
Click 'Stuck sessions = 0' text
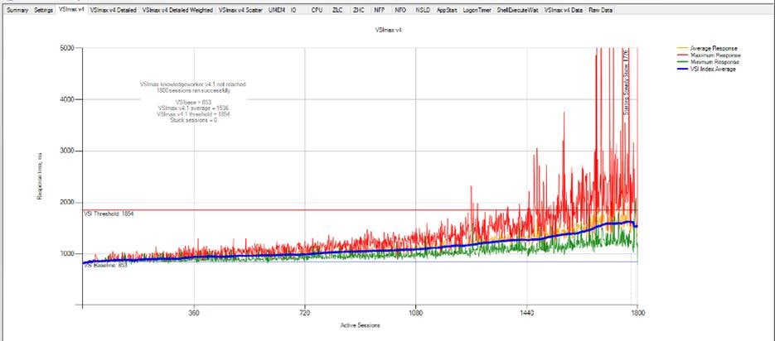pos(193,120)
